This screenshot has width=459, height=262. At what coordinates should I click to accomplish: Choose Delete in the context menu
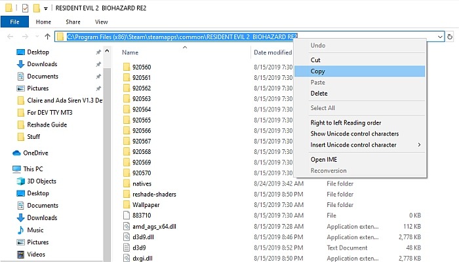pyautogui.click(x=359, y=93)
